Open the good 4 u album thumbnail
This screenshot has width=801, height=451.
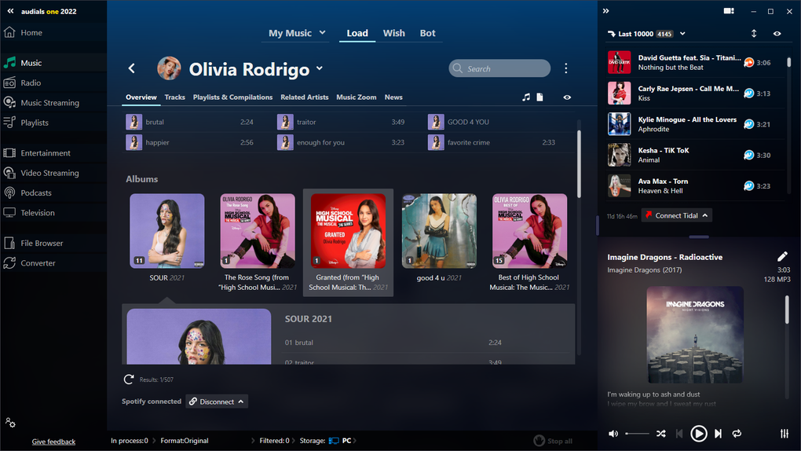tap(439, 231)
